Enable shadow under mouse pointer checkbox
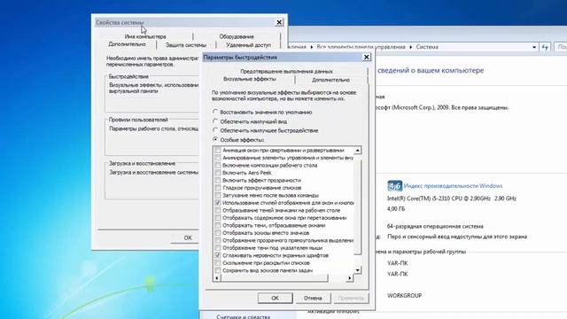 click(218, 248)
